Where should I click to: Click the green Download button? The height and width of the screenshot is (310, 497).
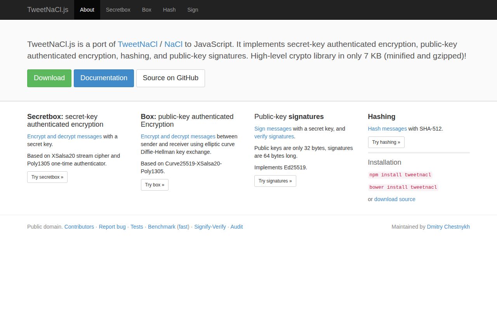[x=49, y=78]
